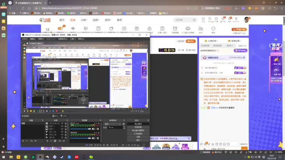The height and width of the screenshot is (160, 285).
Task: Toggle lock on 视频采集设备 source
Action: pos(66,123)
